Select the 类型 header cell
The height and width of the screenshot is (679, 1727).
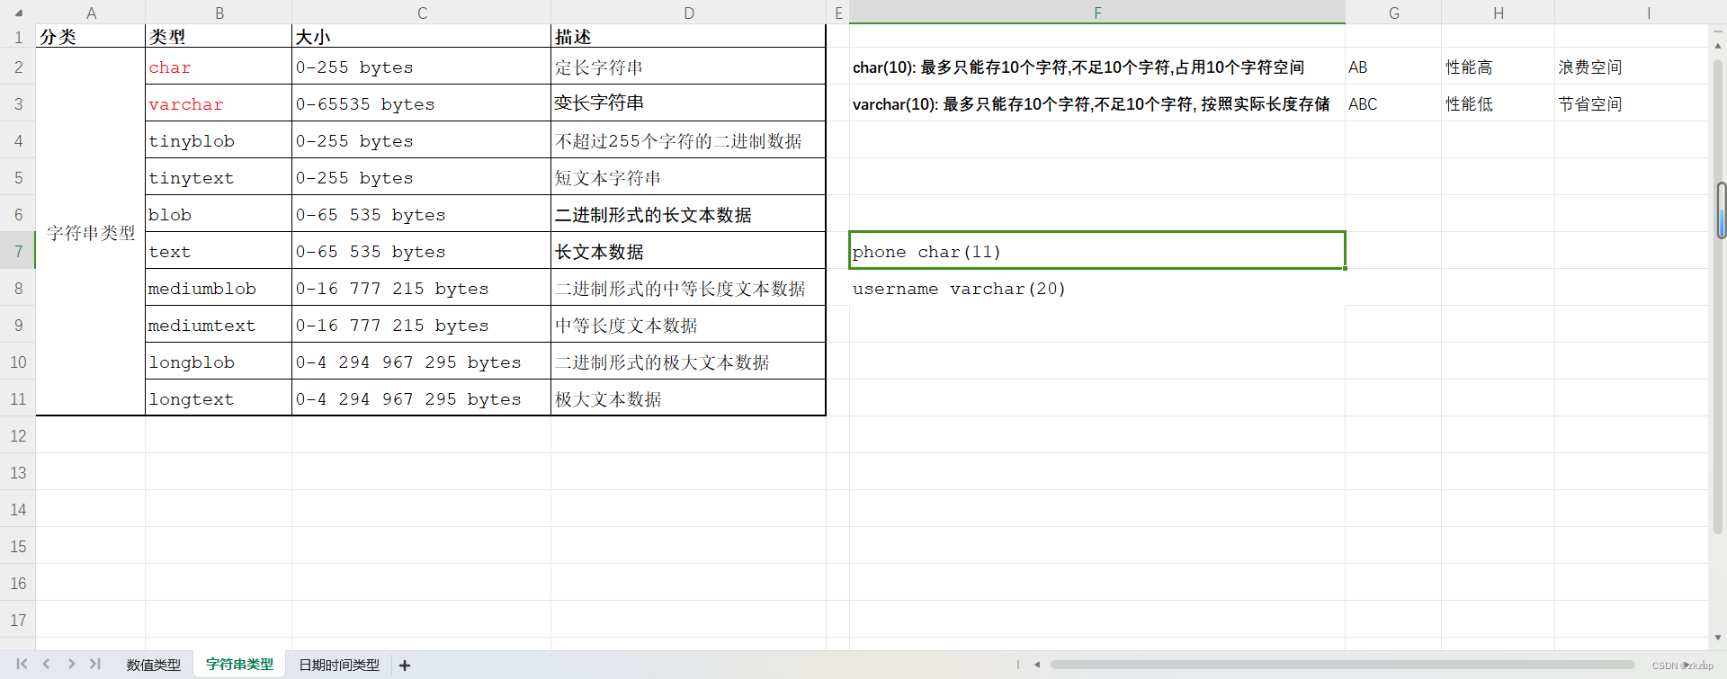click(x=219, y=37)
